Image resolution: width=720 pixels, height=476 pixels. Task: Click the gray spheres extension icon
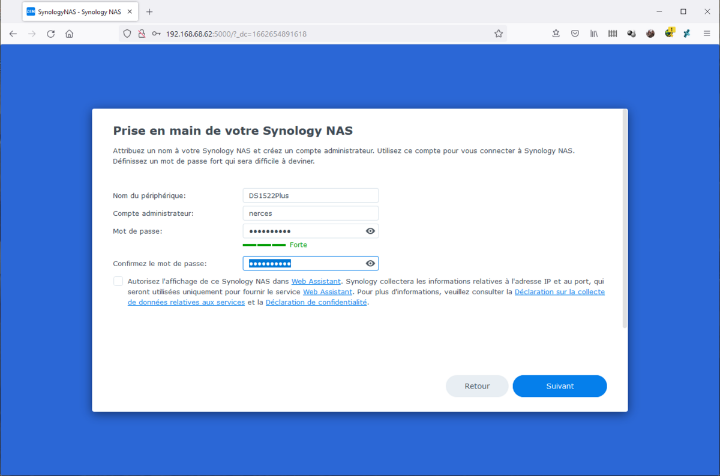coord(631,34)
